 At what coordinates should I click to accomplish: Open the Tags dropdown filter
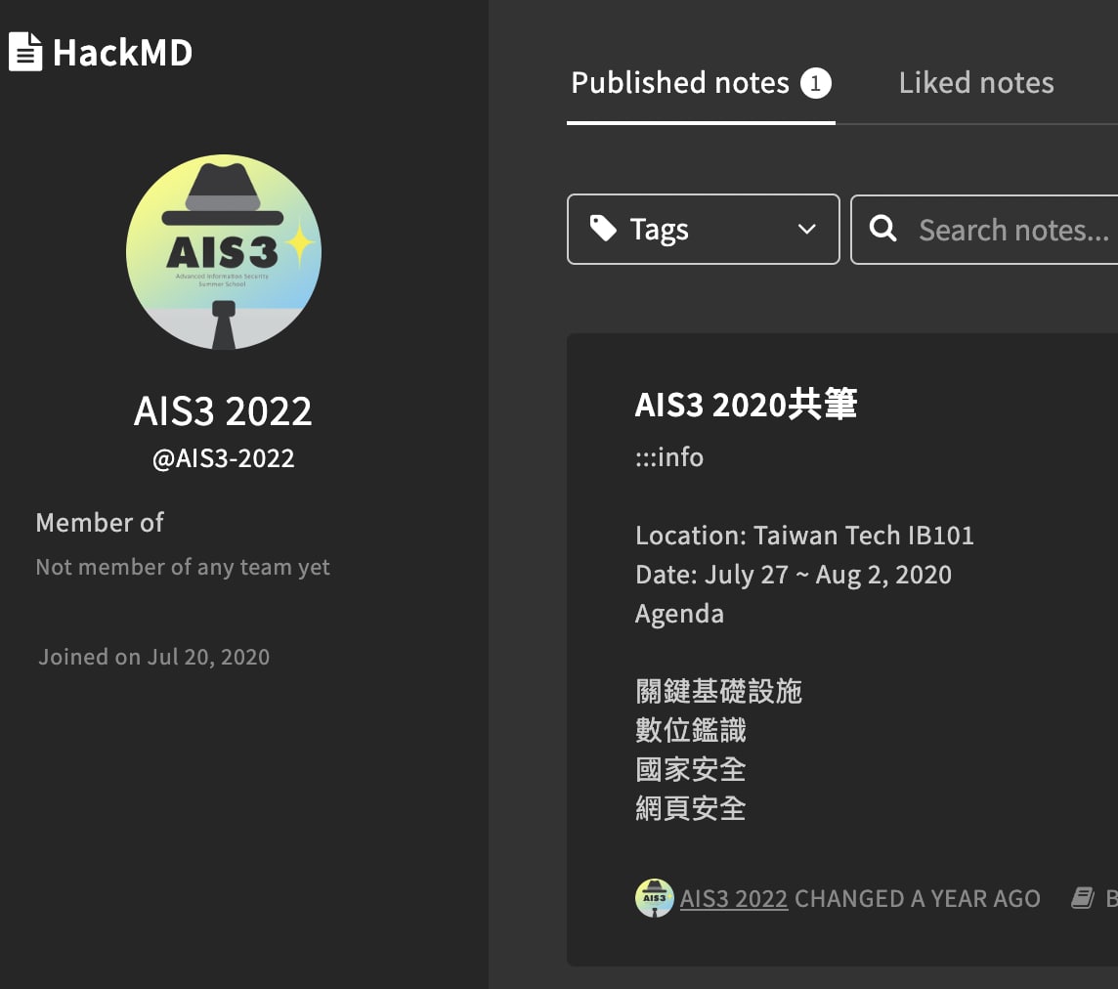pos(703,229)
